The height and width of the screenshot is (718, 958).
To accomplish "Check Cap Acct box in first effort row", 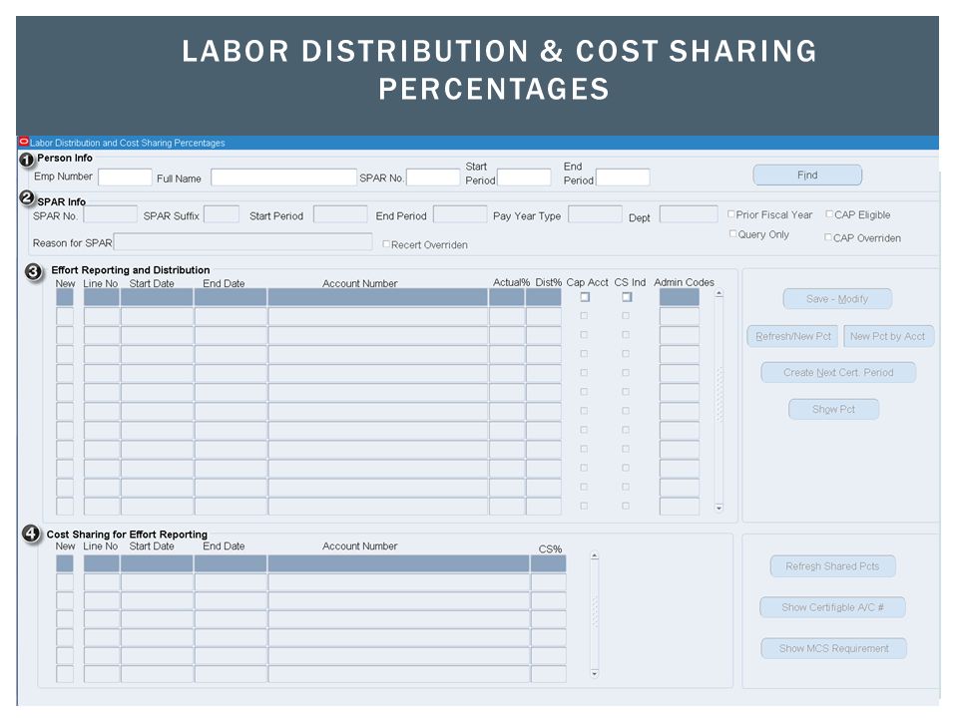I will pos(585,297).
